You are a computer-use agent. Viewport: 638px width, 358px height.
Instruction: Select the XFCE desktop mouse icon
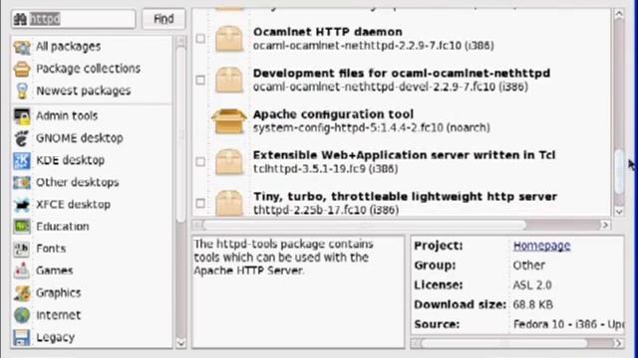click(x=22, y=205)
